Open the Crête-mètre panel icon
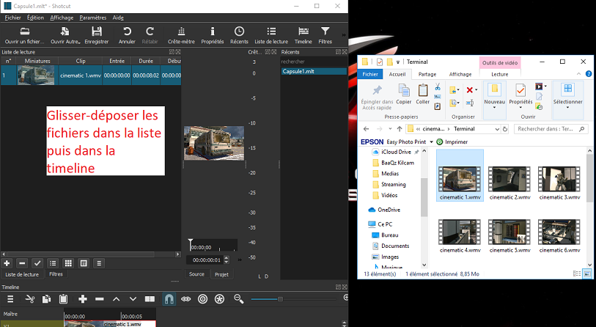The height and width of the screenshot is (327, 596). point(181,36)
